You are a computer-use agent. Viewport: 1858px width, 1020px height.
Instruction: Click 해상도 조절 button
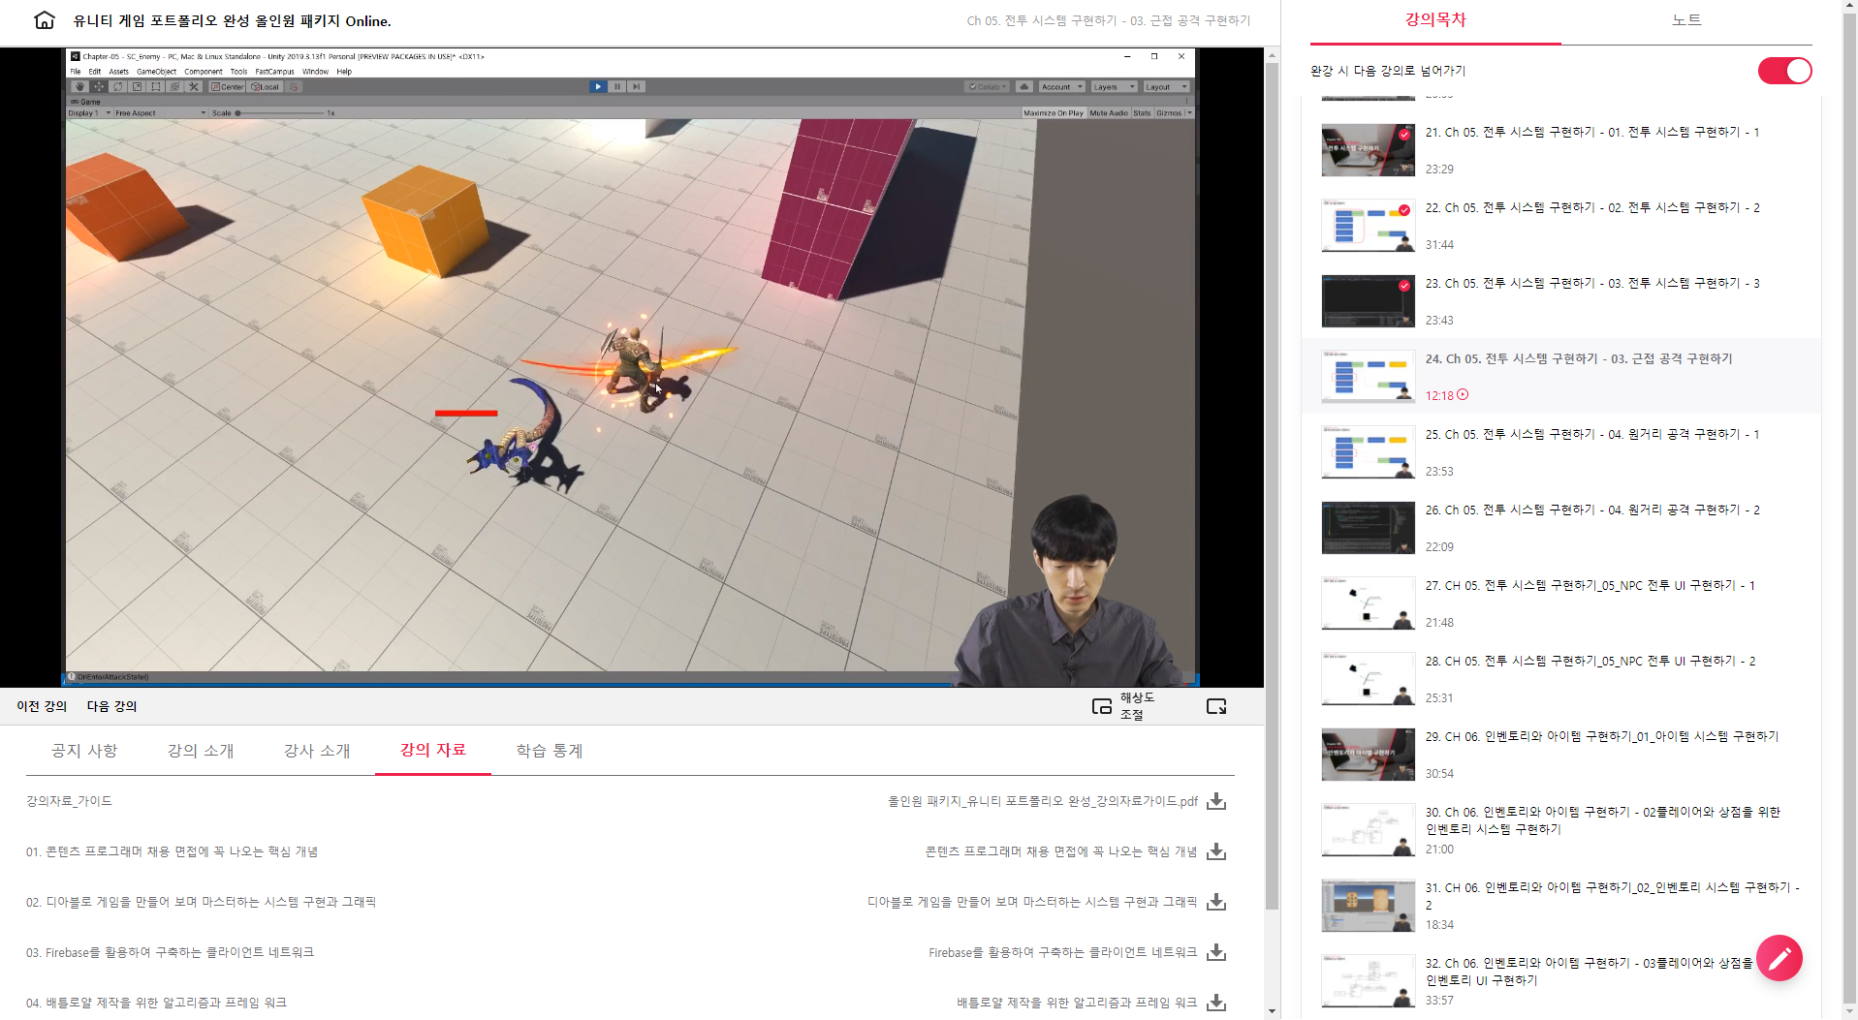1138,706
